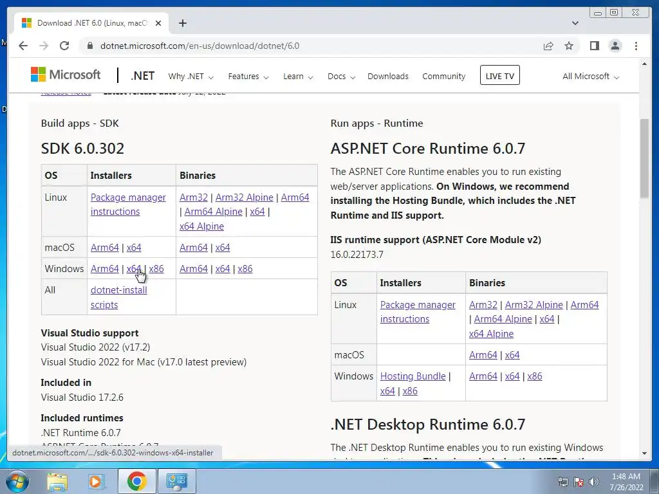This screenshot has height=494, width=659.
Task: Expand the Learn menu
Action: (298, 77)
